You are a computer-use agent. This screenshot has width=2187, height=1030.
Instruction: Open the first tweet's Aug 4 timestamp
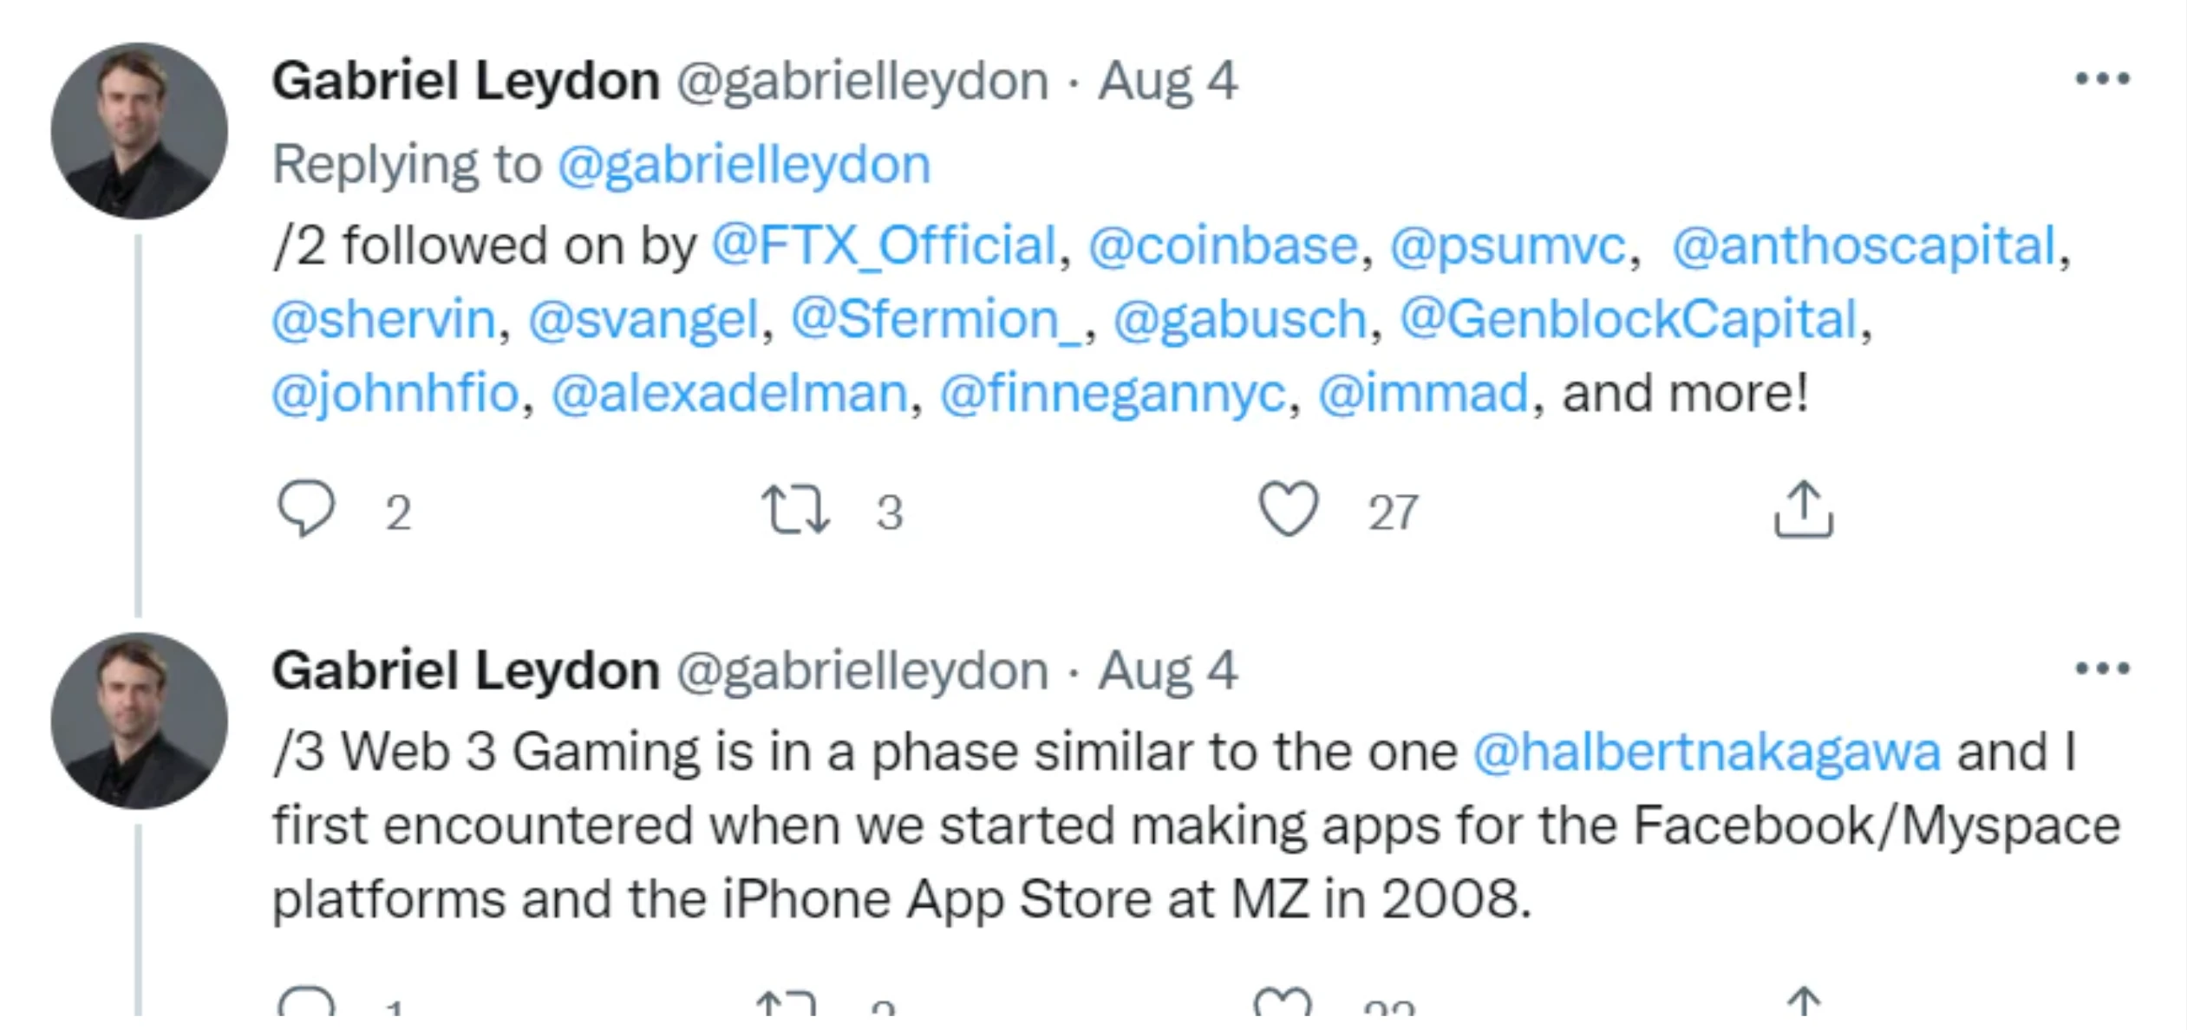(x=1167, y=81)
